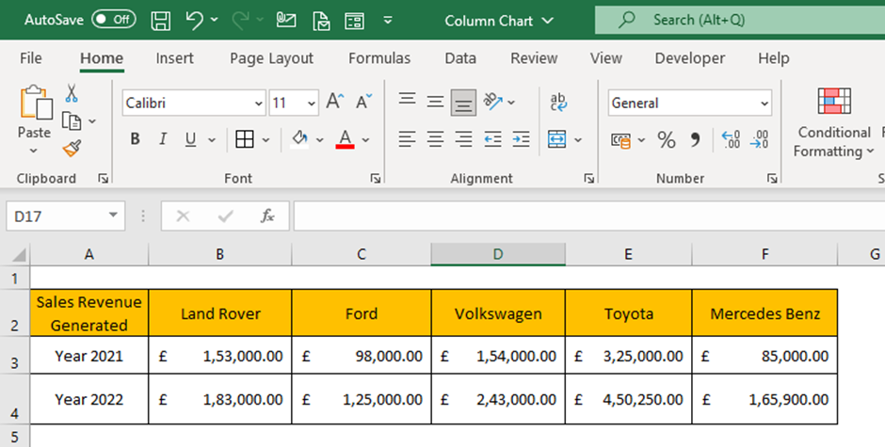Image resolution: width=885 pixels, height=447 pixels.
Task: Click the Increase Indent icon
Action: click(521, 139)
